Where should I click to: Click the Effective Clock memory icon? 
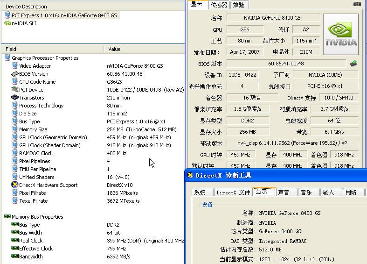15,248
